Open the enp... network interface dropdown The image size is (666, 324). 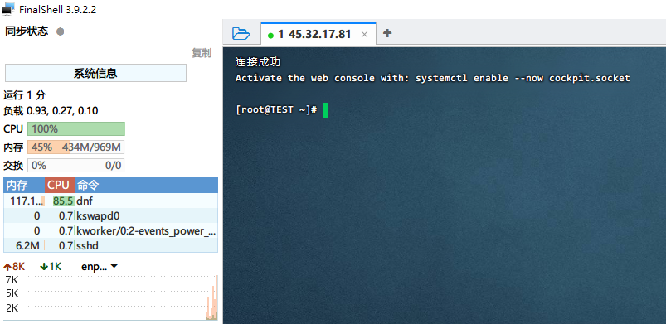(x=100, y=266)
